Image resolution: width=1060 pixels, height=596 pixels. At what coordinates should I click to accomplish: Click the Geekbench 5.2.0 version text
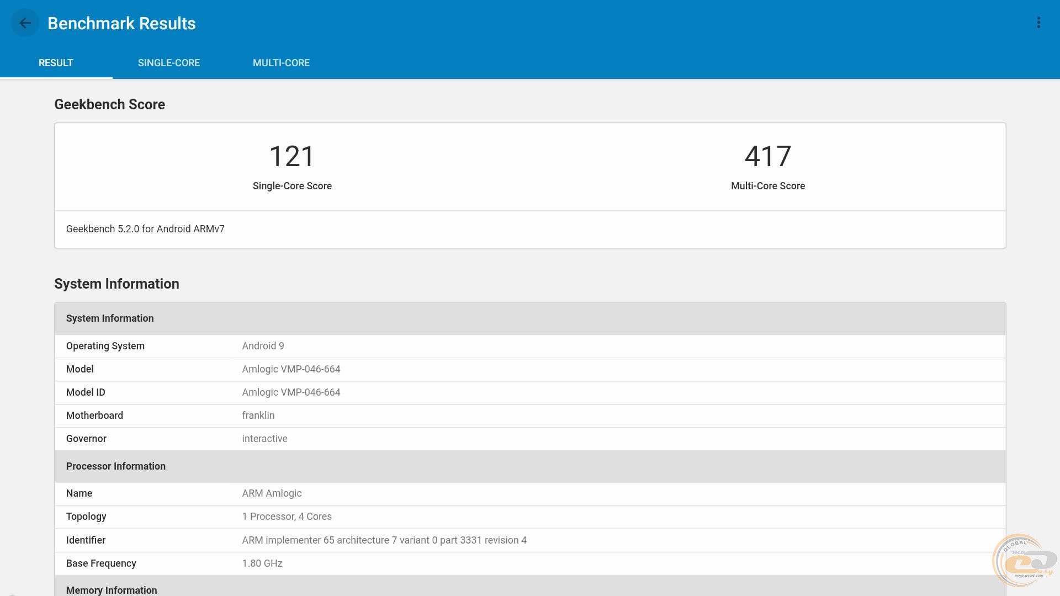coord(145,229)
